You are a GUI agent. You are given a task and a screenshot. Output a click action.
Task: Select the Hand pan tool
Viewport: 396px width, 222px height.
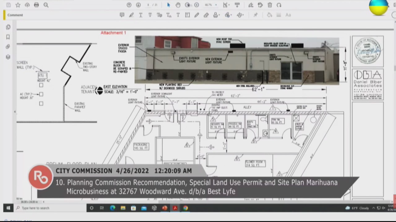pos(178,5)
